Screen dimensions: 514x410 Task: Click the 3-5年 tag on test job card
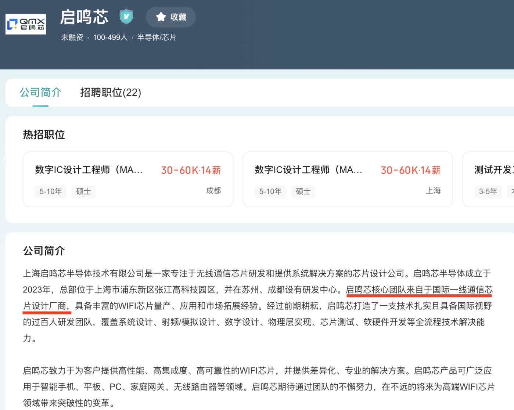coord(488,191)
